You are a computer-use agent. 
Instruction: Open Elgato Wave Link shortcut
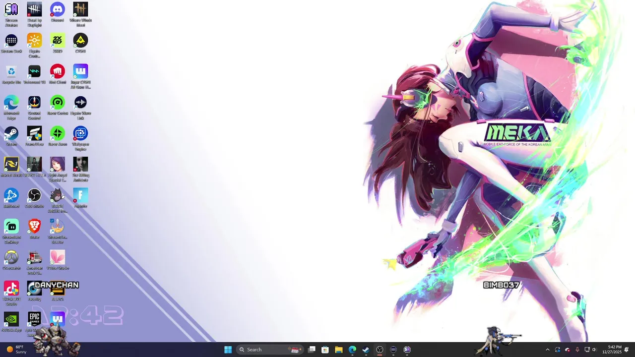80,107
